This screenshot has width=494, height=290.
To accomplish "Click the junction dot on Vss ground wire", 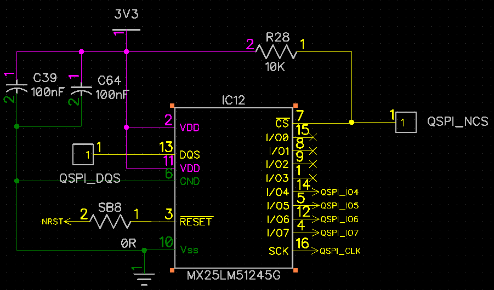I will [144, 251].
